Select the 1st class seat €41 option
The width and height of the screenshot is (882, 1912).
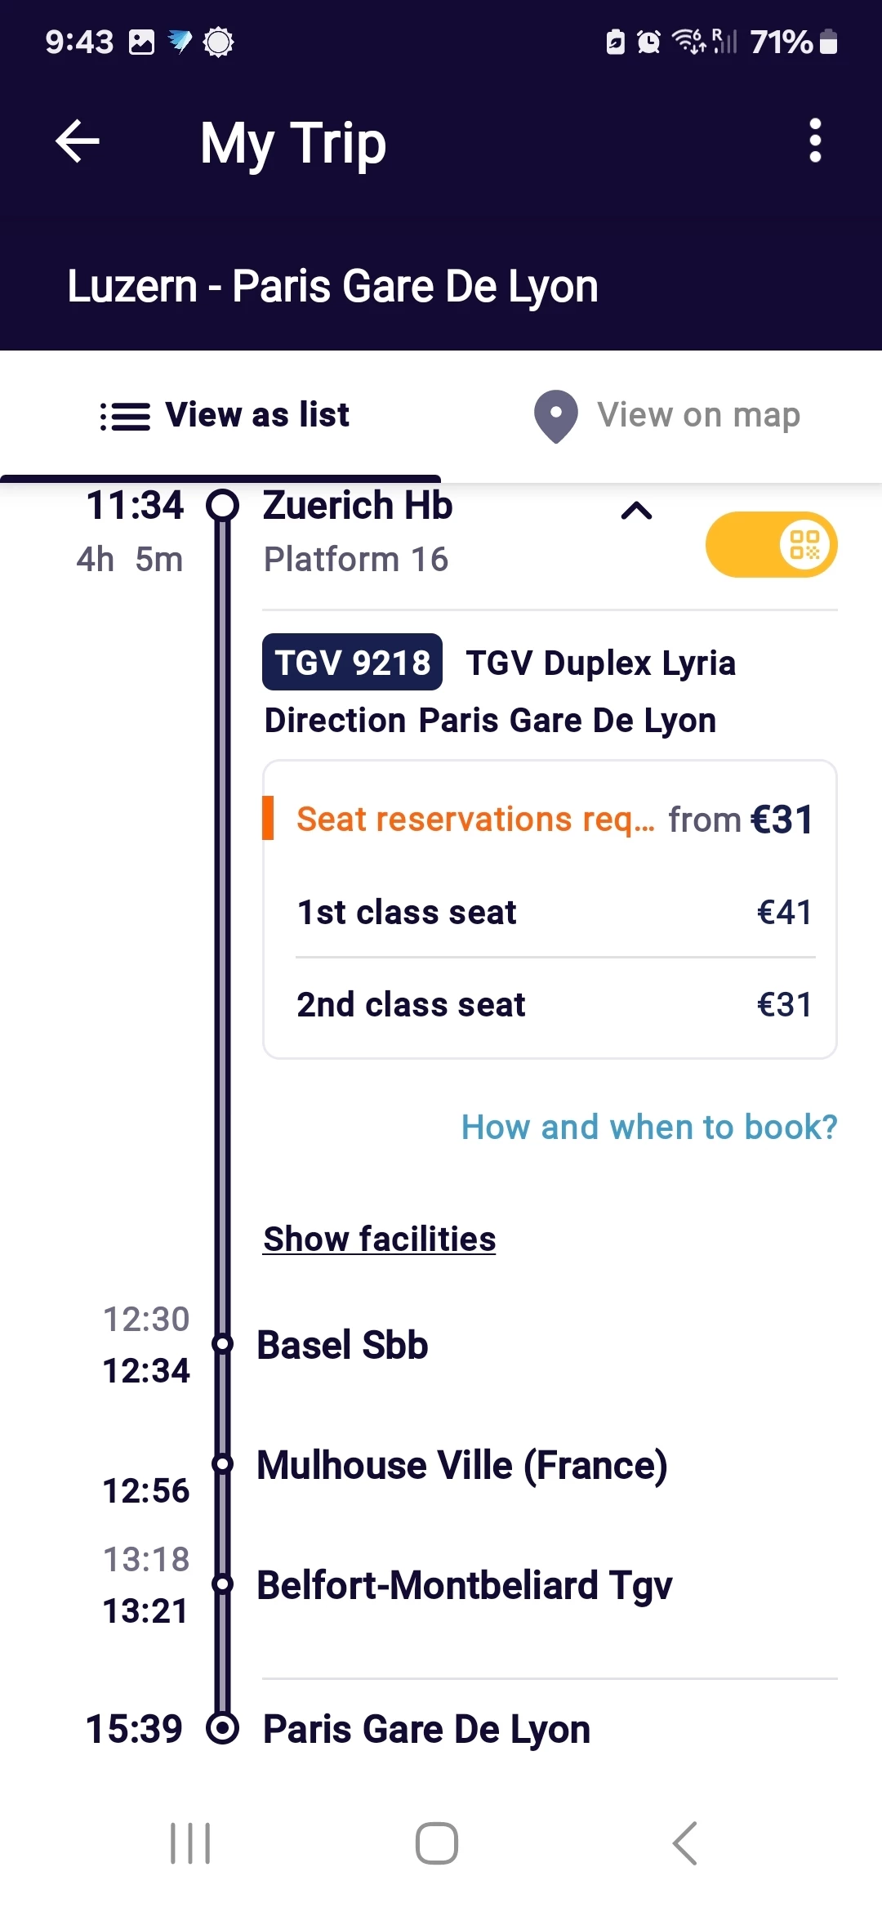(554, 913)
